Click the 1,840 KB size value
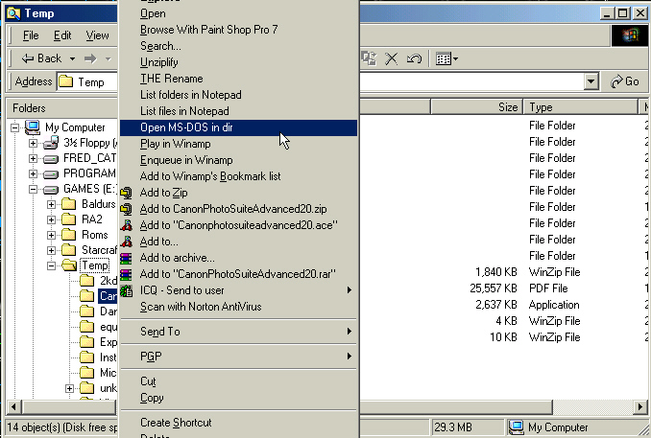Image resolution: width=651 pixels, height=438 pixels. [x=496, y=272]
